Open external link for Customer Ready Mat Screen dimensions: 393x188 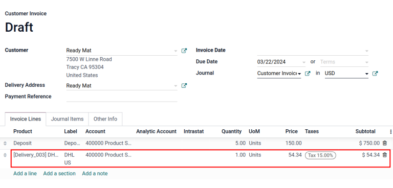point(184,51)
